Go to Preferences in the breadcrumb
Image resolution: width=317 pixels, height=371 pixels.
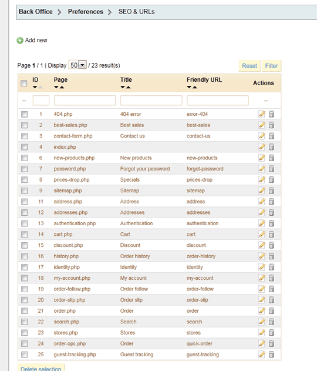tap(86, 12)
